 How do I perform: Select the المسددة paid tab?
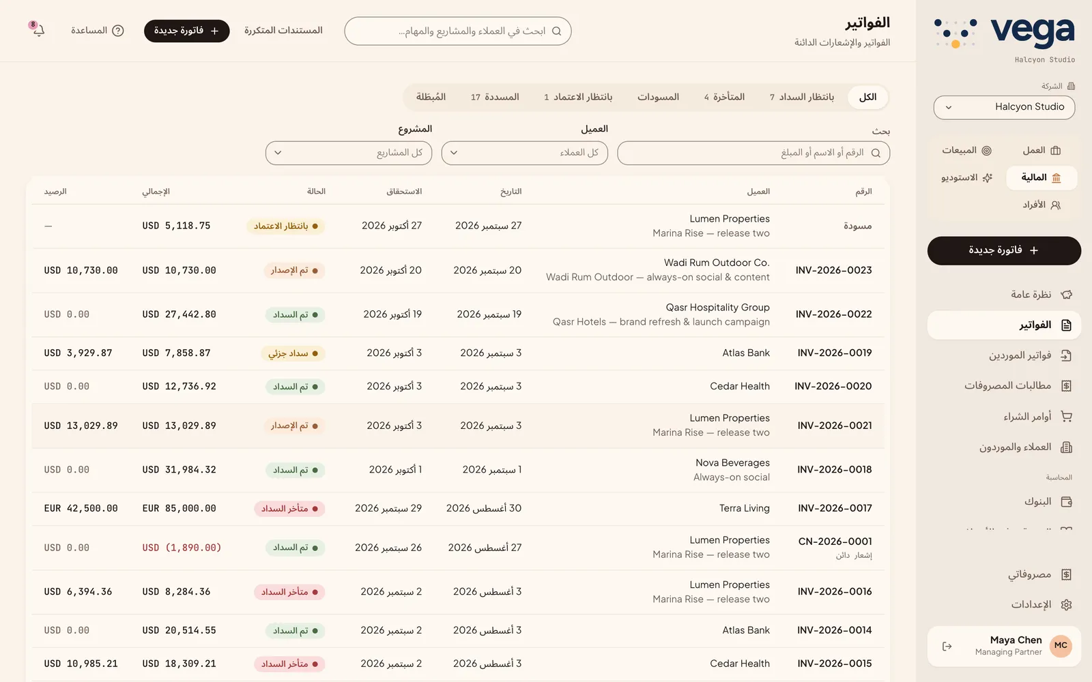coord(495,97)
